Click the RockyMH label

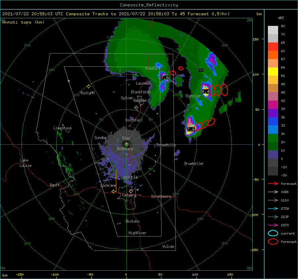[87, 93]
